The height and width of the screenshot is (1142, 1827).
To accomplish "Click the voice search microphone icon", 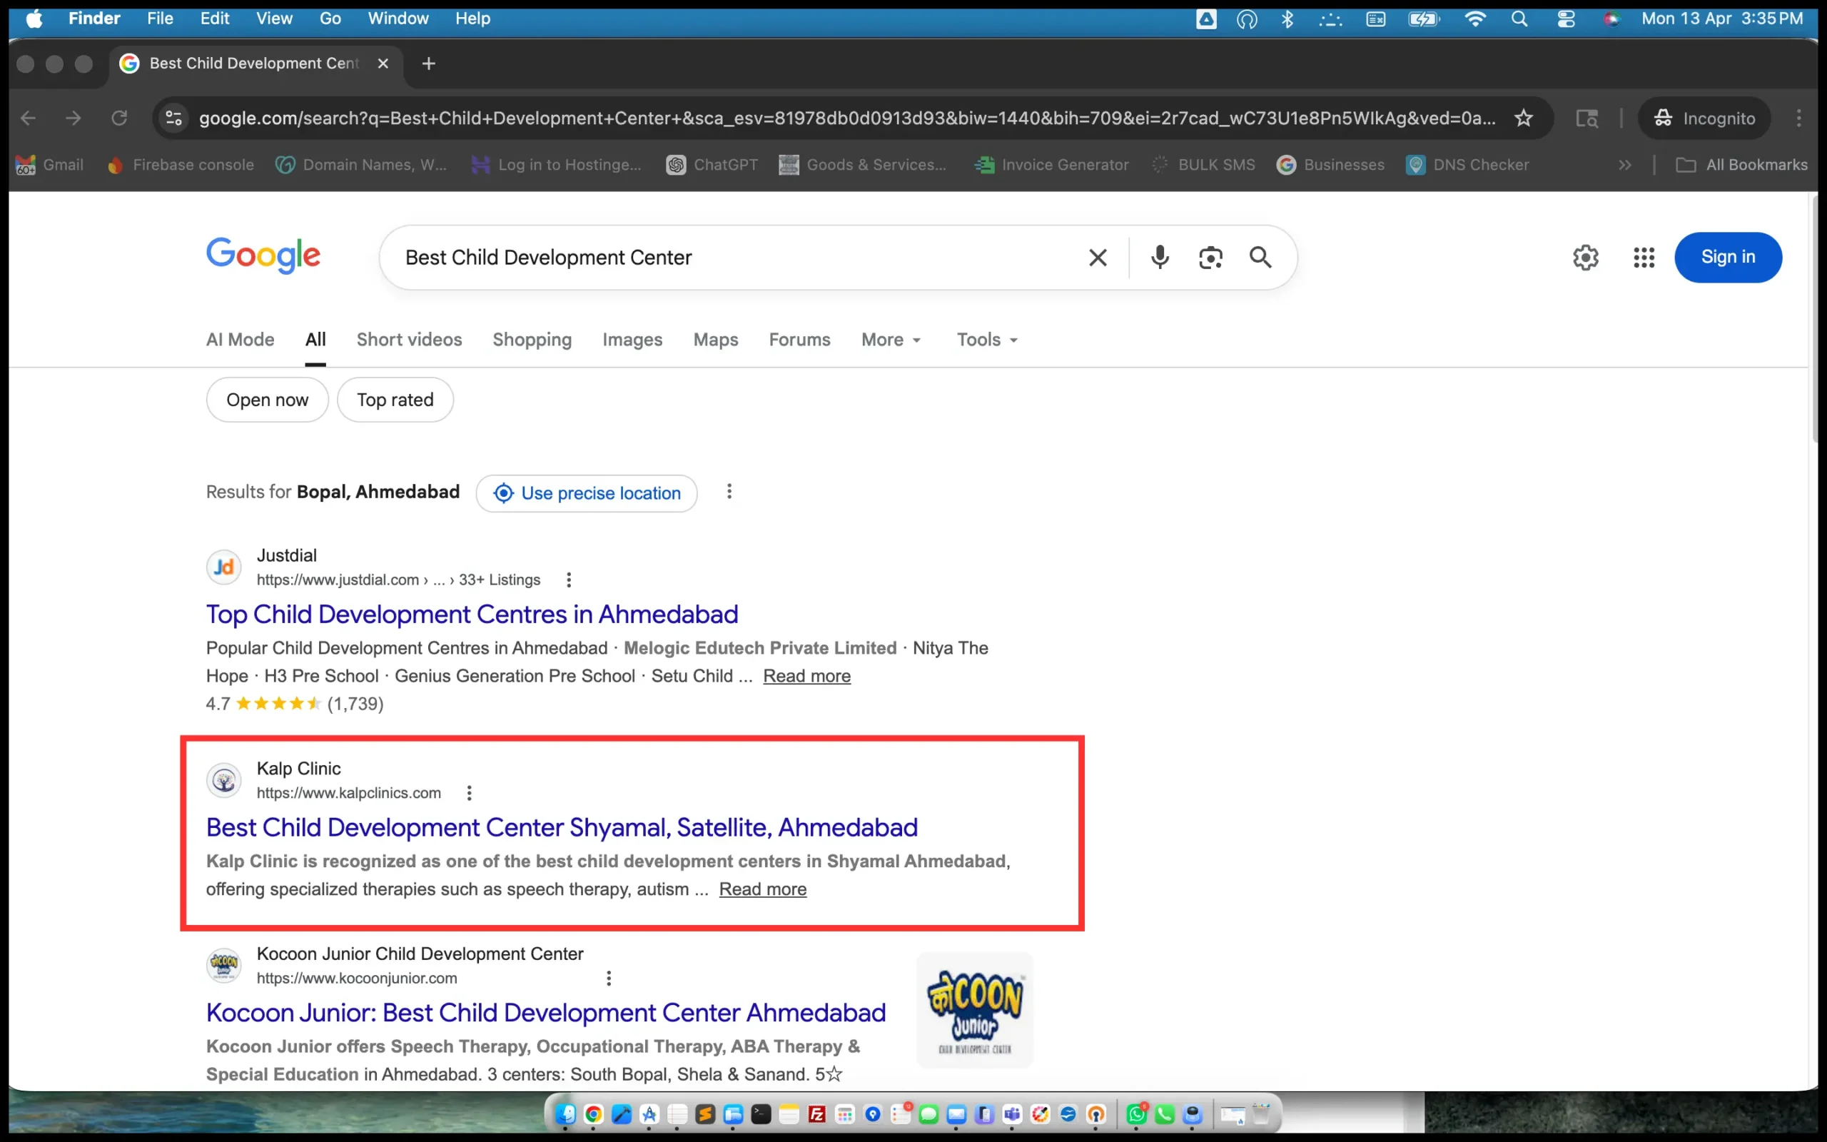I will (1160, 258).
